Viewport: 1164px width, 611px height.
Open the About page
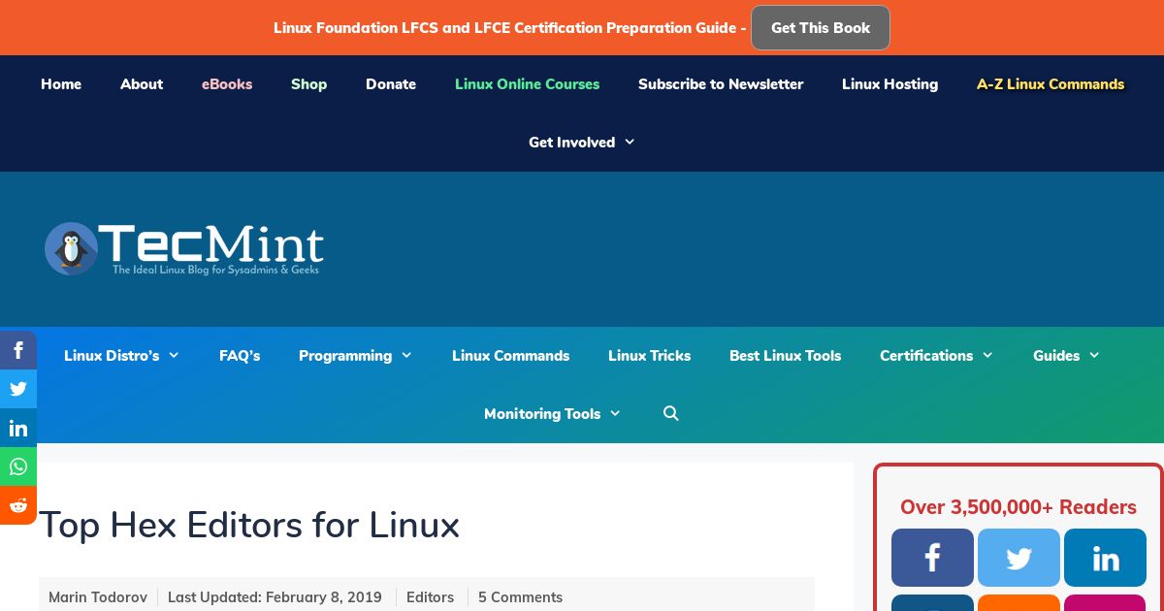point(142,84)
